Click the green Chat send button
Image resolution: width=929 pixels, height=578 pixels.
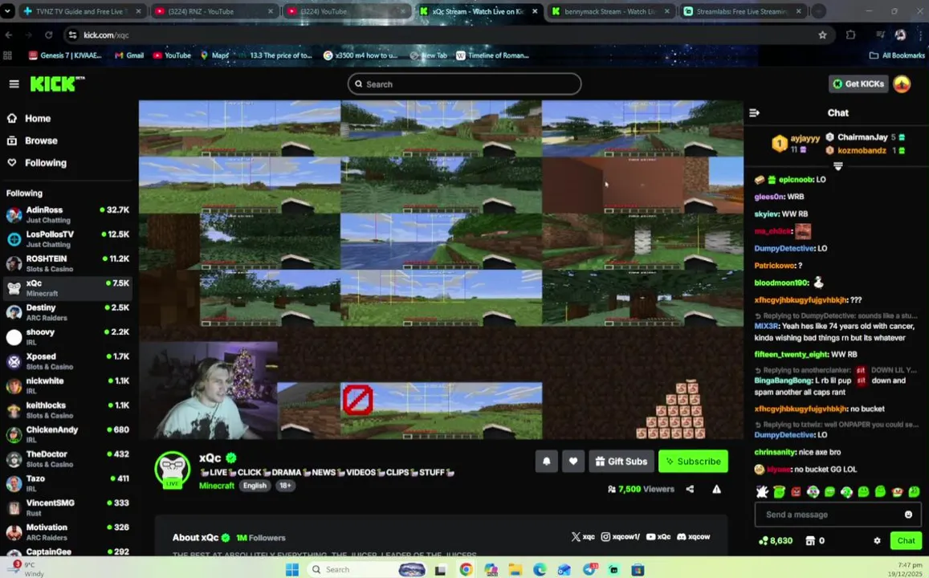[906, 541]
